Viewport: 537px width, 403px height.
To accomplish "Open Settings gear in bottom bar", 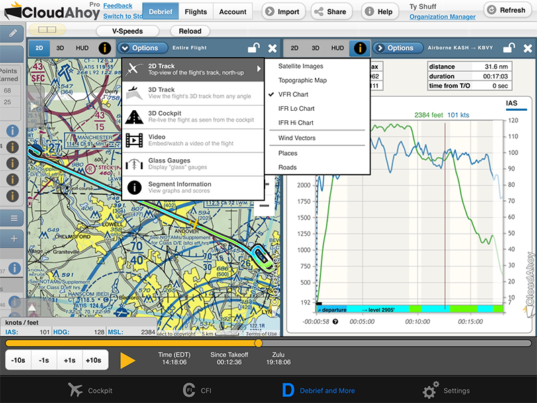I will click(446, 390).
